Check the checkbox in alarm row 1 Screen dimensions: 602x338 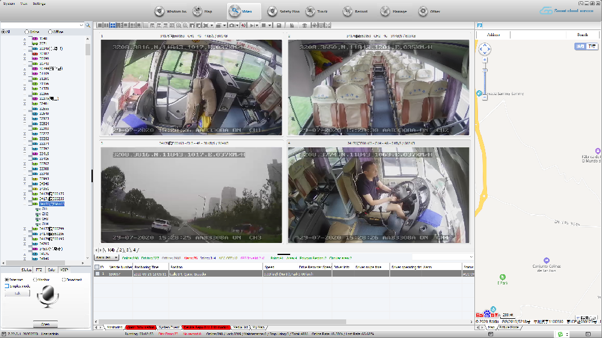tap(98, 274)
